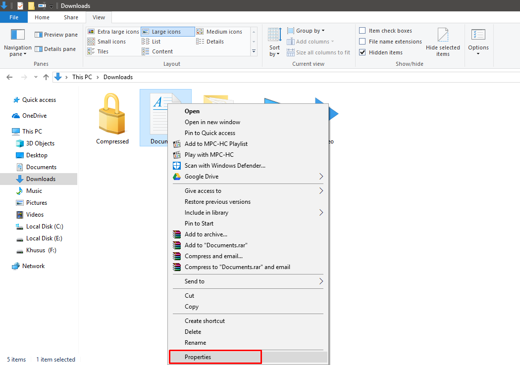The width and height of the screenshot is (520, 365).
Task: Click Add to "Documents.rar" entry
Action: click(x=248, y=245)
